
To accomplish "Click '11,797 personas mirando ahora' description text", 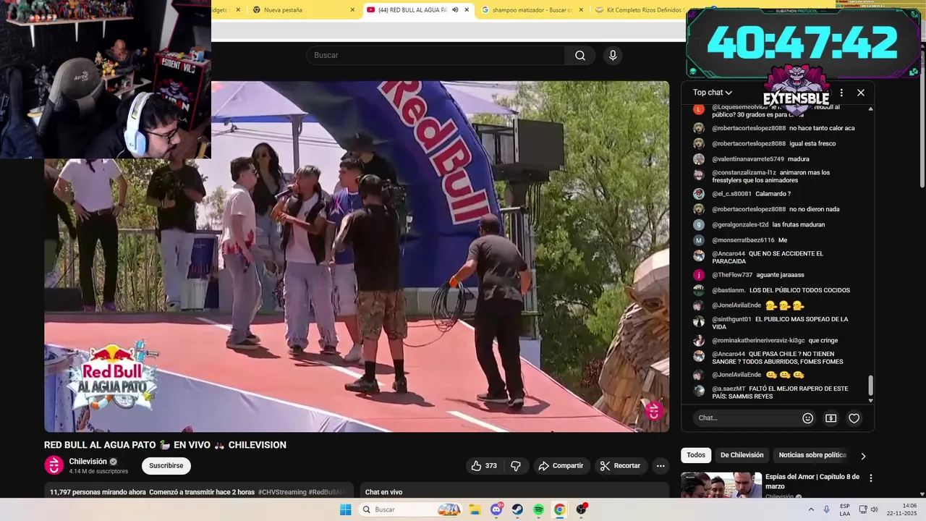I will pos(98,492).
